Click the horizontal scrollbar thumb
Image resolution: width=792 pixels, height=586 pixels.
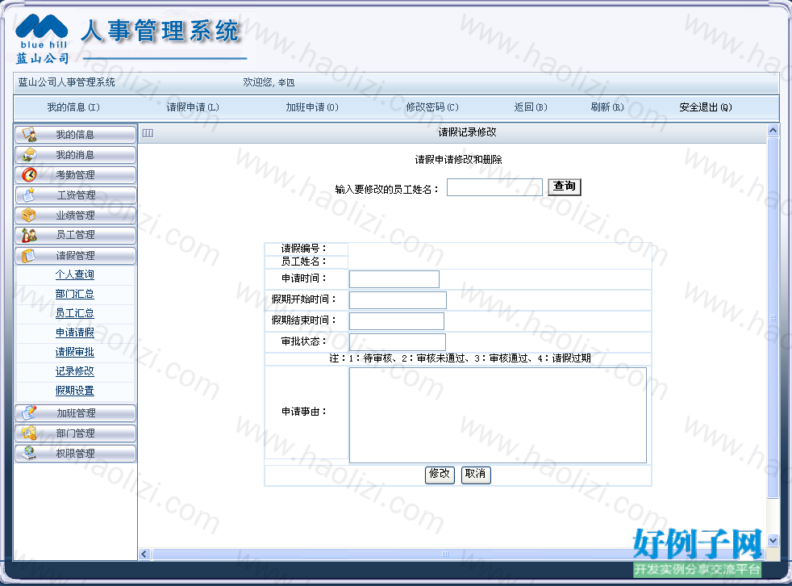(444, 555)
